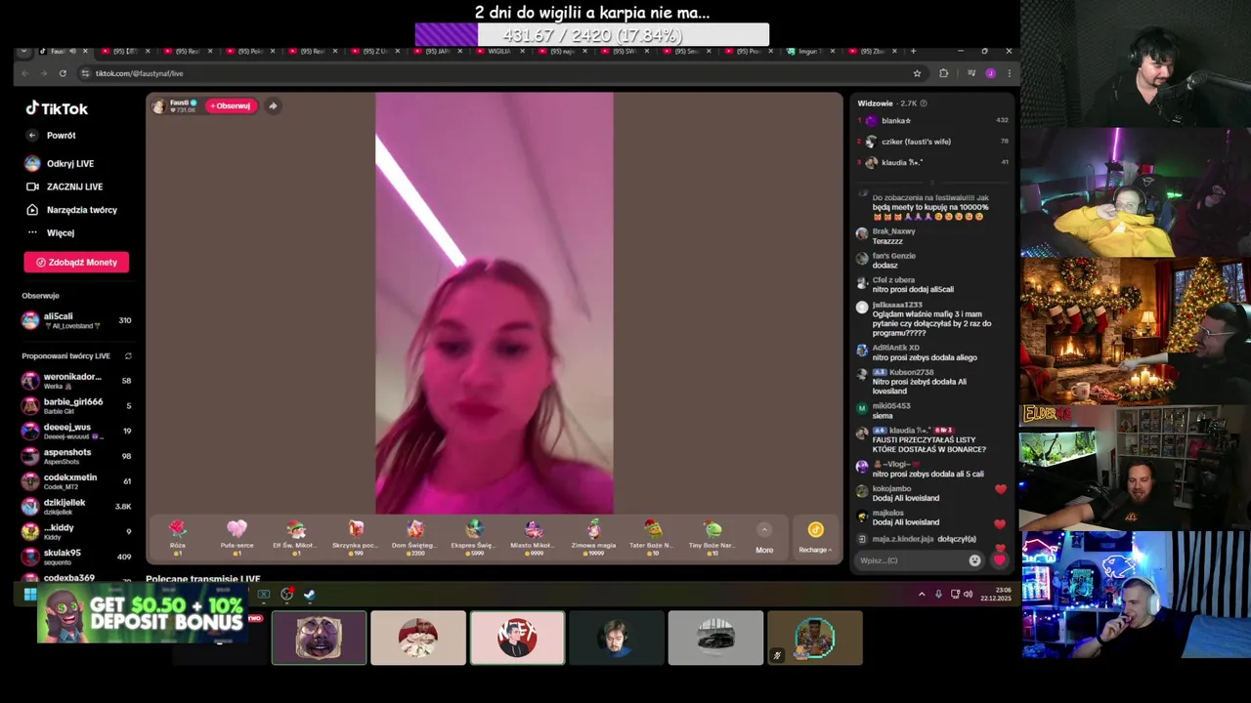Send the Zimowa magia gift
The height and width of the screenshot is (703, 1251).
[x=593, y=538]
